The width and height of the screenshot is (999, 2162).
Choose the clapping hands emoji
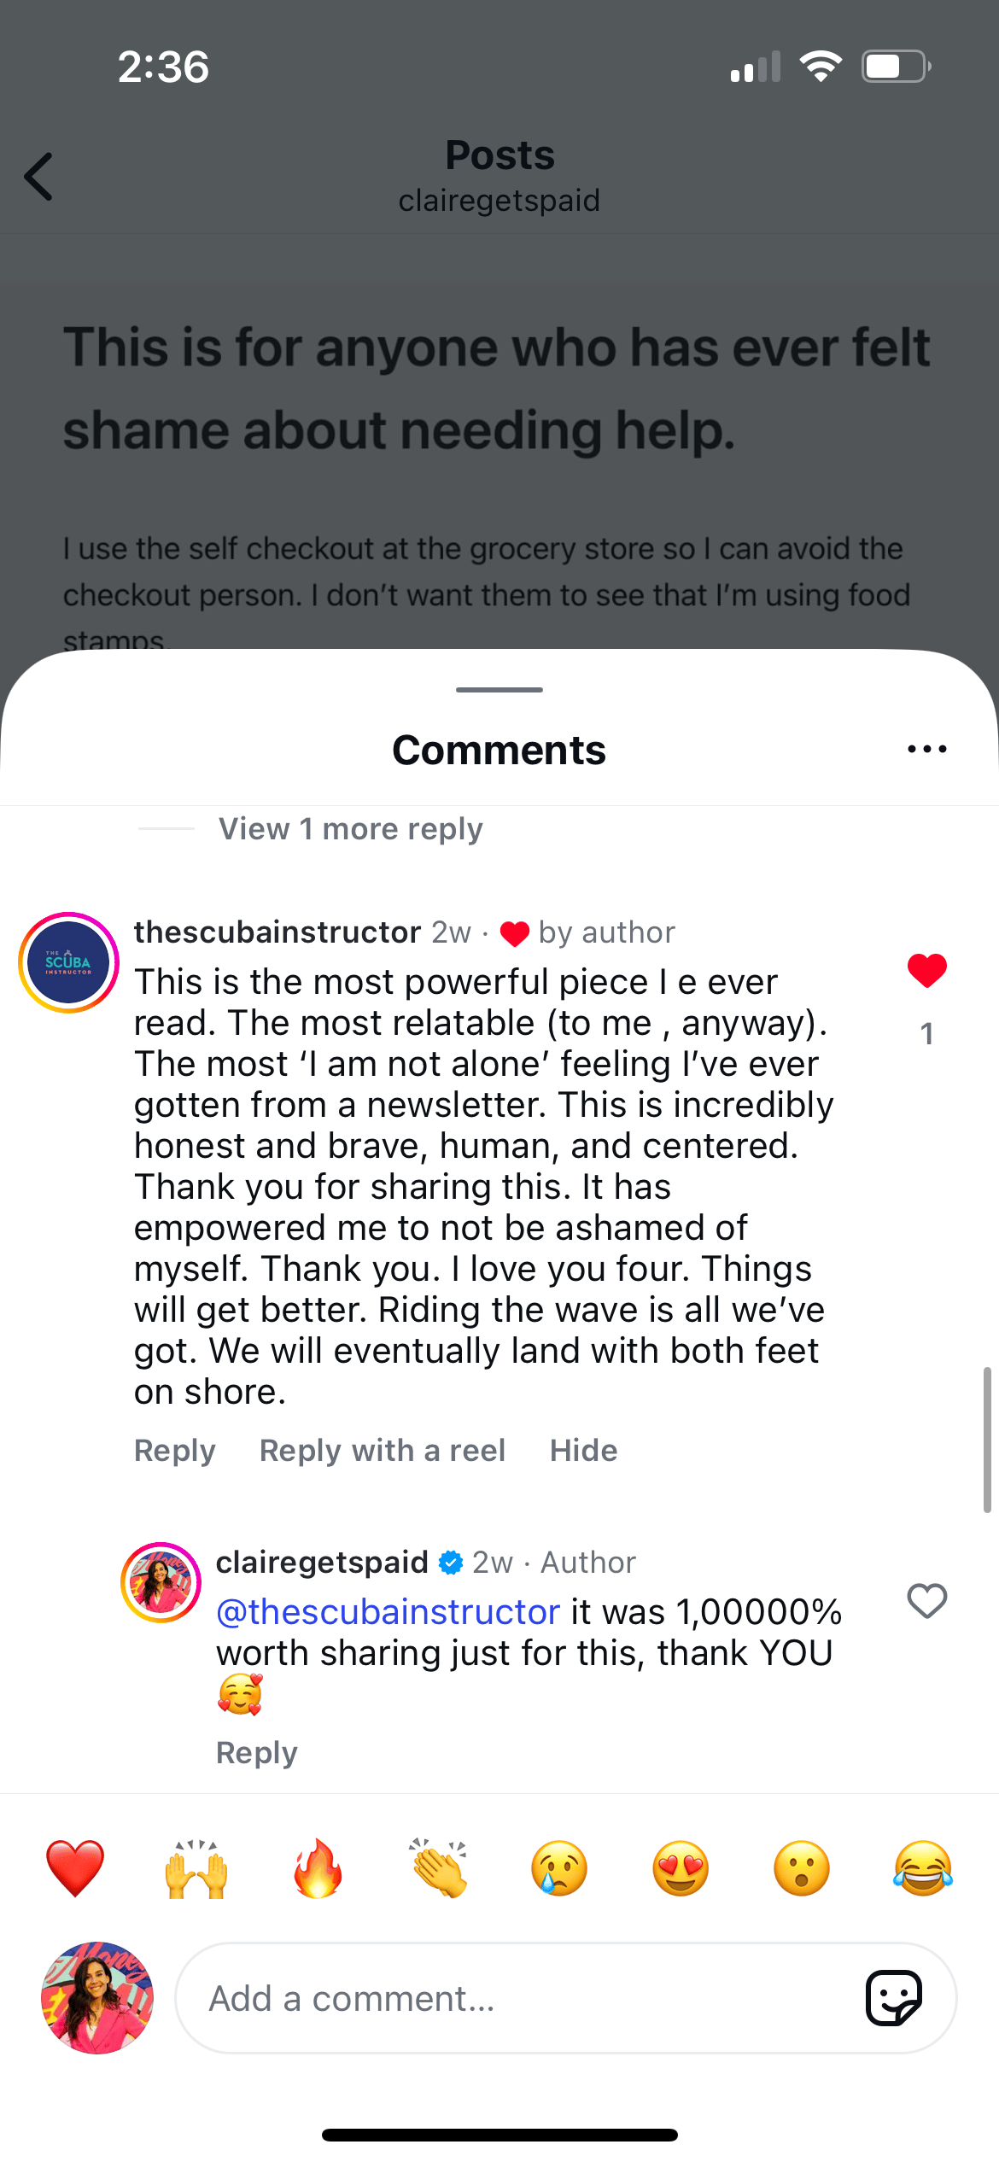(439, 1868)
